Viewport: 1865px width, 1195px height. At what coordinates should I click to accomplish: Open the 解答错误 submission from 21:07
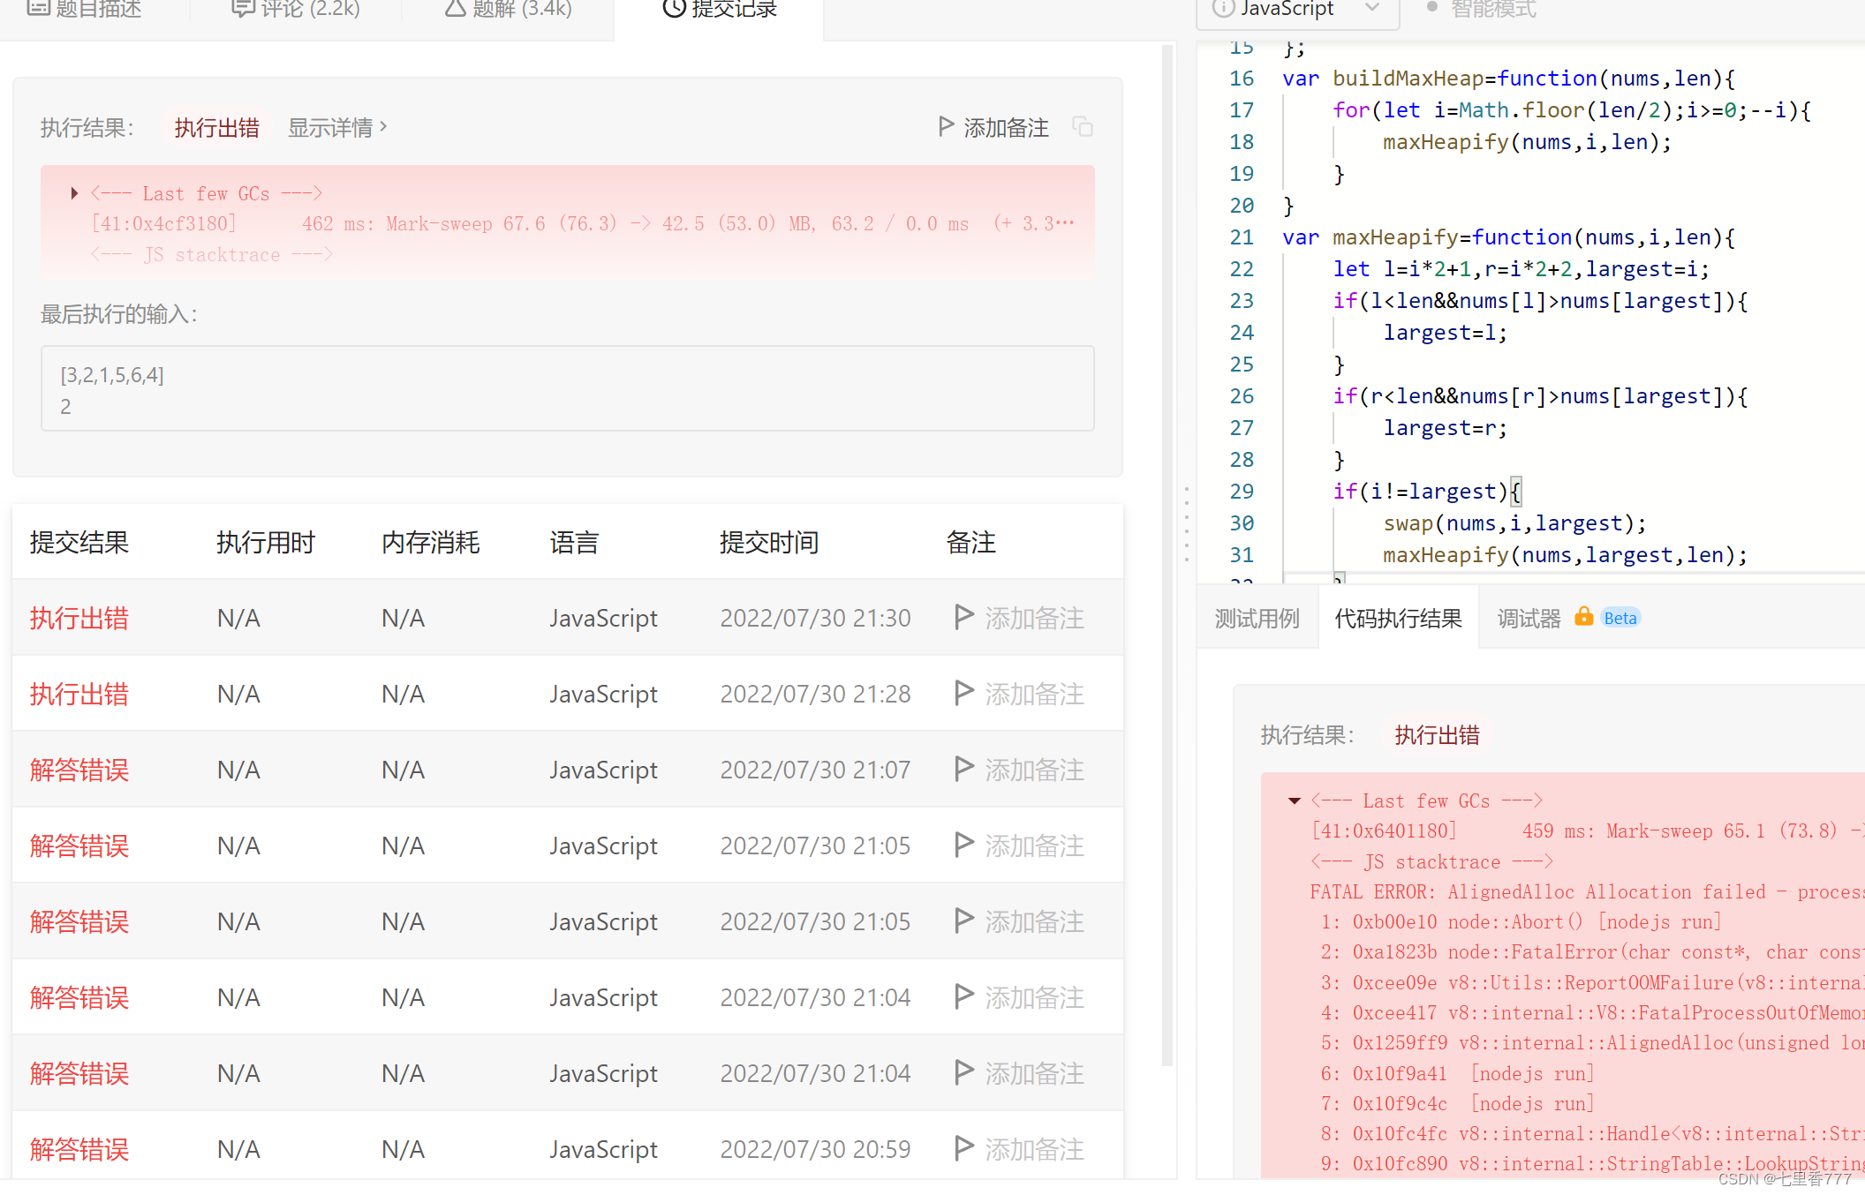tap(79, 770)
